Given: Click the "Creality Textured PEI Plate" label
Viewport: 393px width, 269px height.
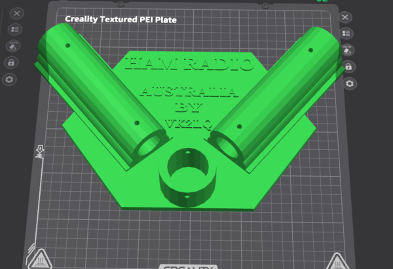Looking at the screenshot, I should pyautogui.click(x=121, y=20).
